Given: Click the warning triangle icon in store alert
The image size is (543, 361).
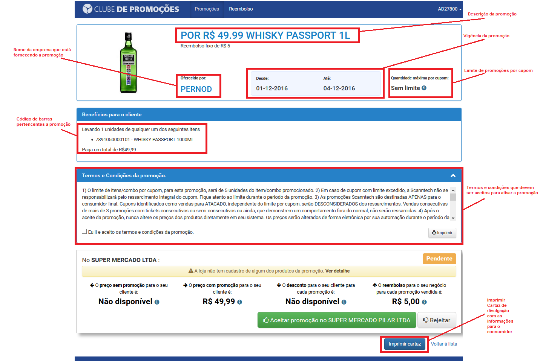Looking at the screenshot, I should coord(191,271).
